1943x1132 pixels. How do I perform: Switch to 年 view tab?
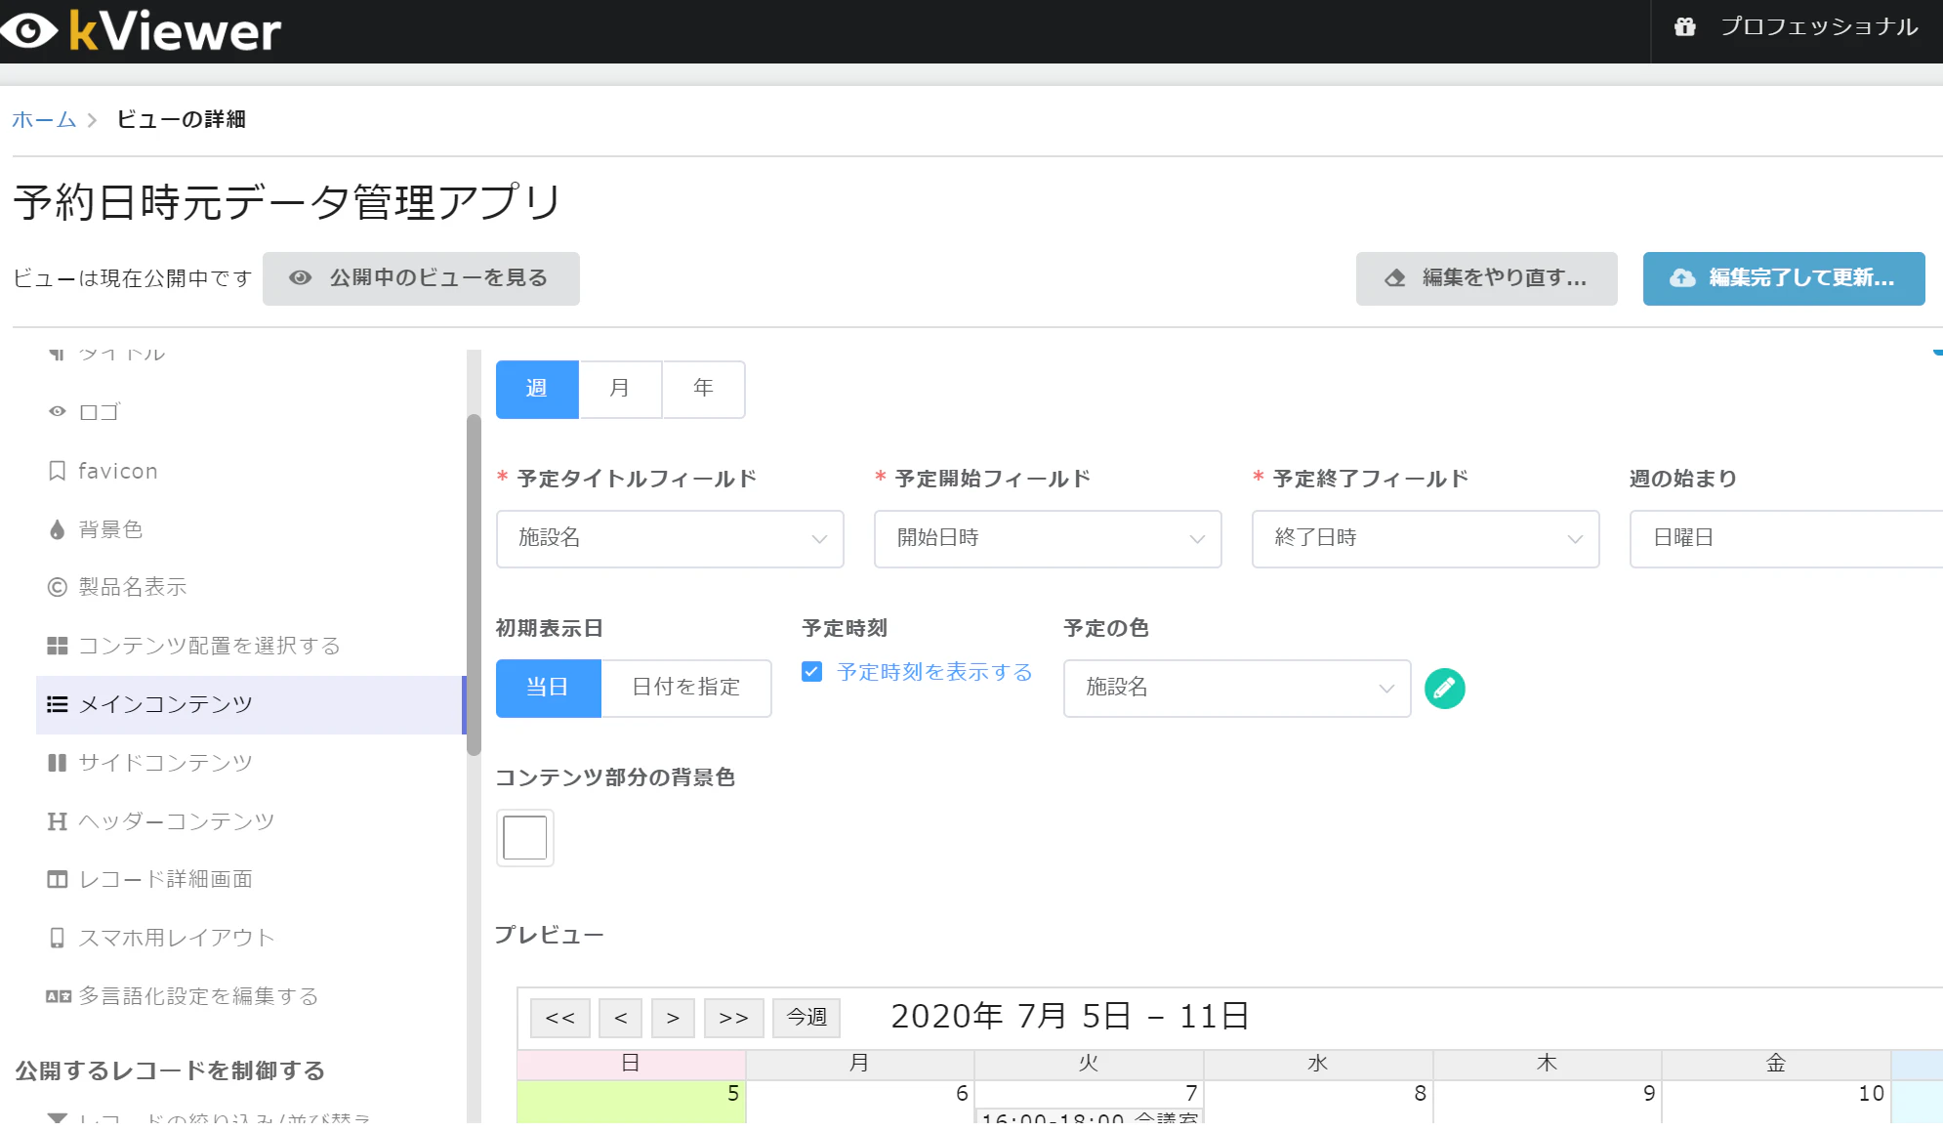click(703, 389)
